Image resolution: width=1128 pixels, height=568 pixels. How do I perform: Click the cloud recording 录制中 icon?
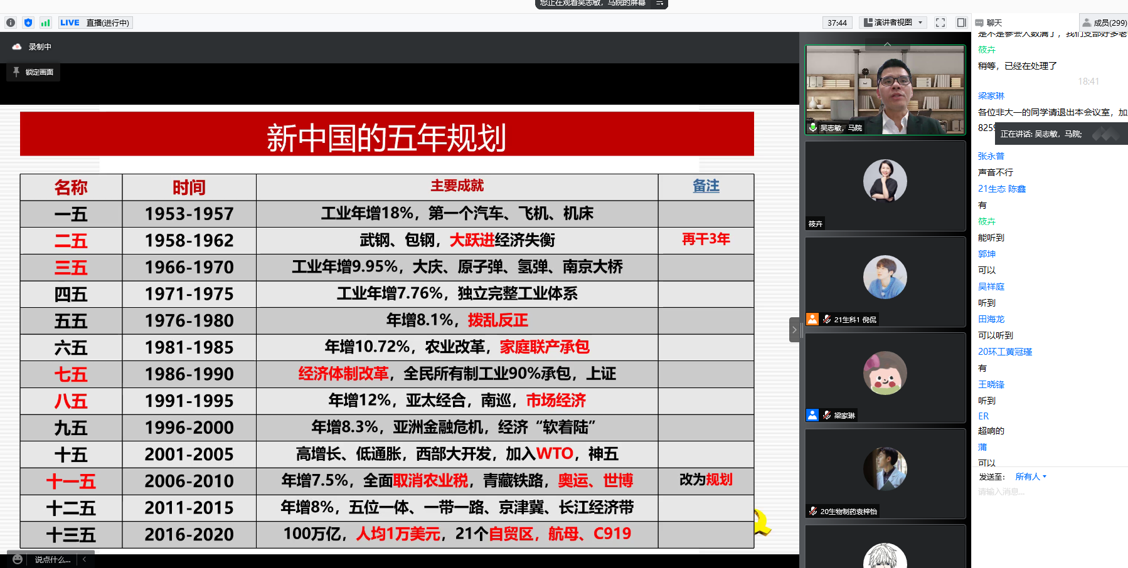[x=17, y=46]
